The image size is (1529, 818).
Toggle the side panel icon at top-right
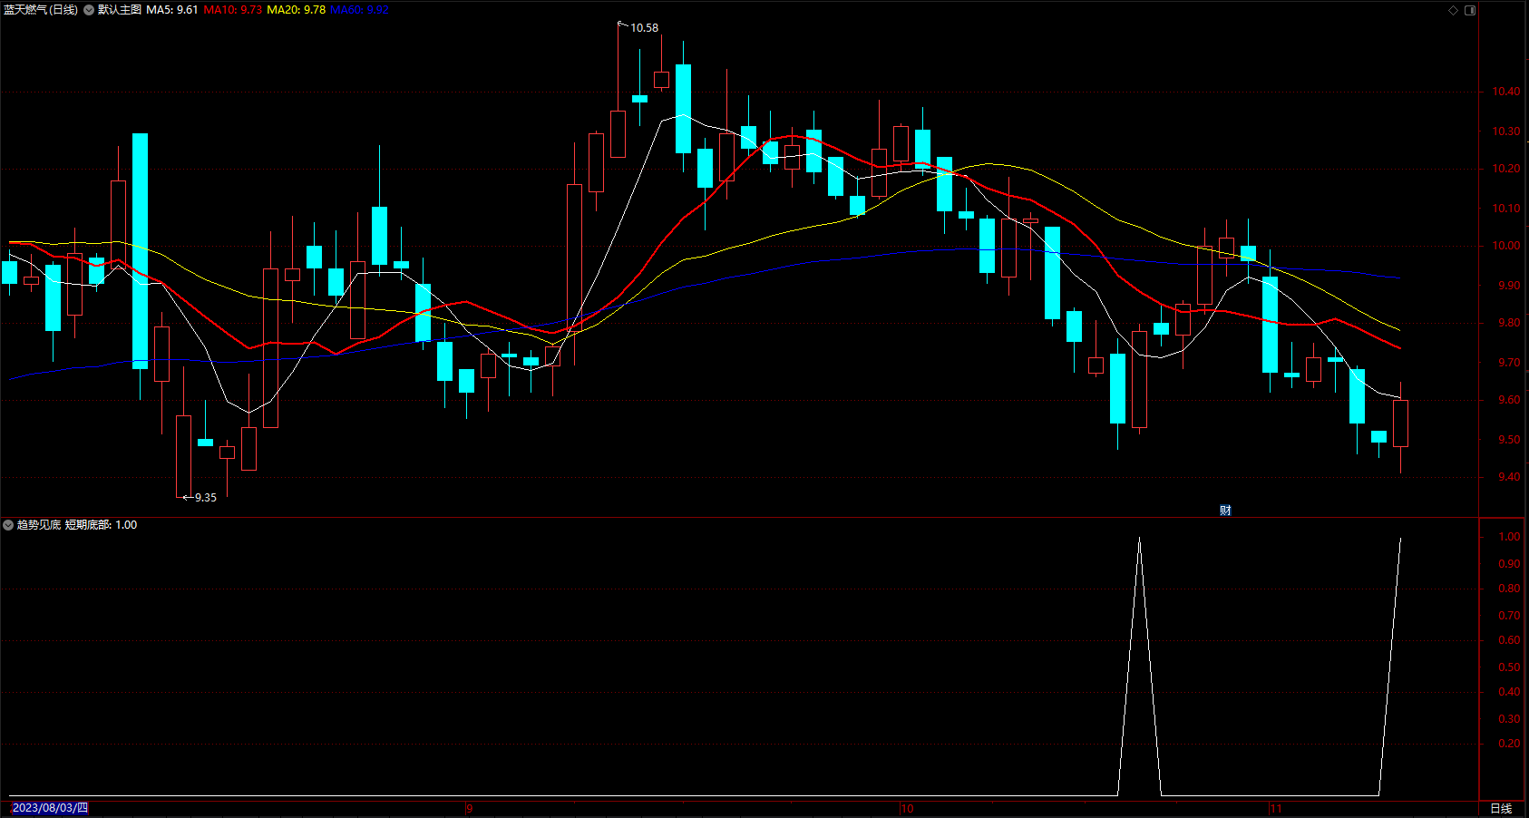tap(1470, 10)
